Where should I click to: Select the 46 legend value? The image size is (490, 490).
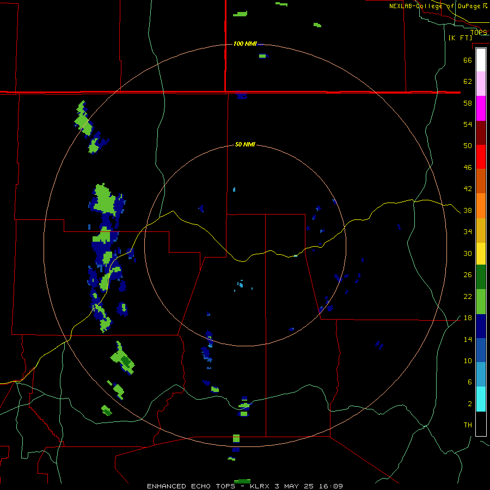[468, 168]
